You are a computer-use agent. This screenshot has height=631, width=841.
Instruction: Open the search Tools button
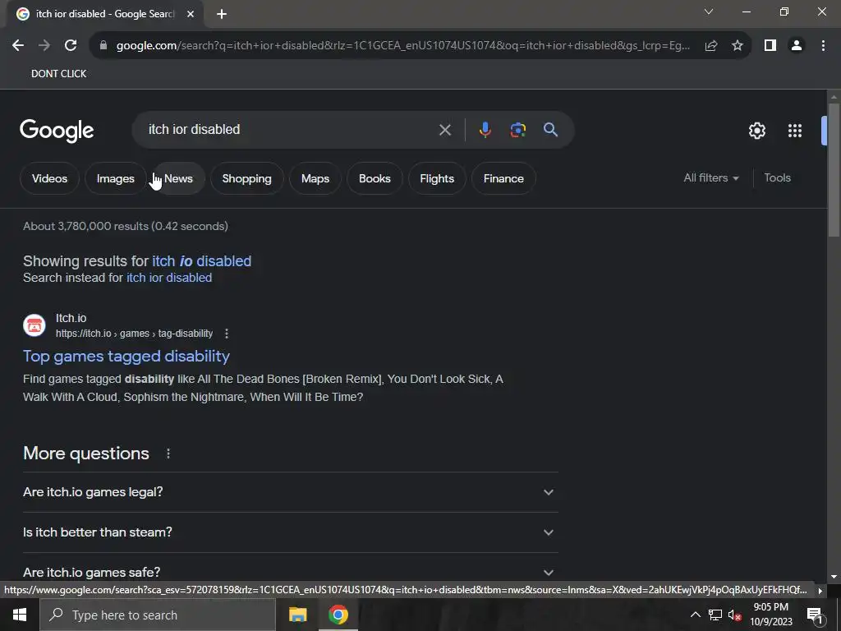tap(777, 177)
